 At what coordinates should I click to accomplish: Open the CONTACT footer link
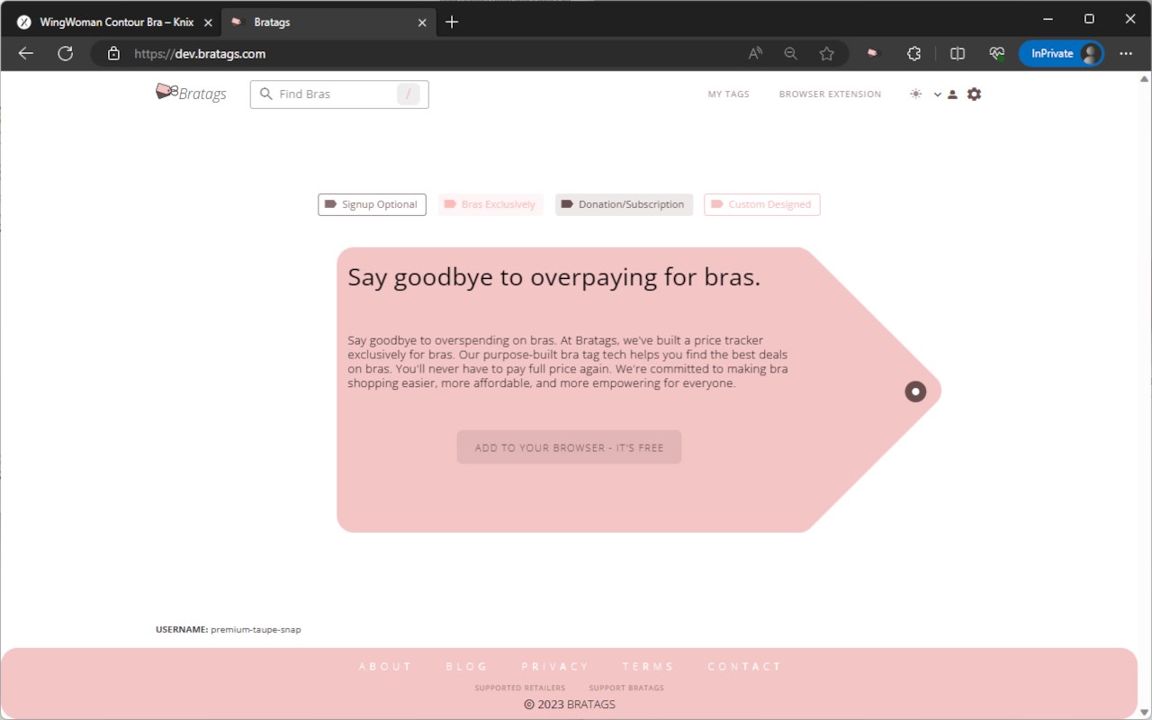[744, 667]
